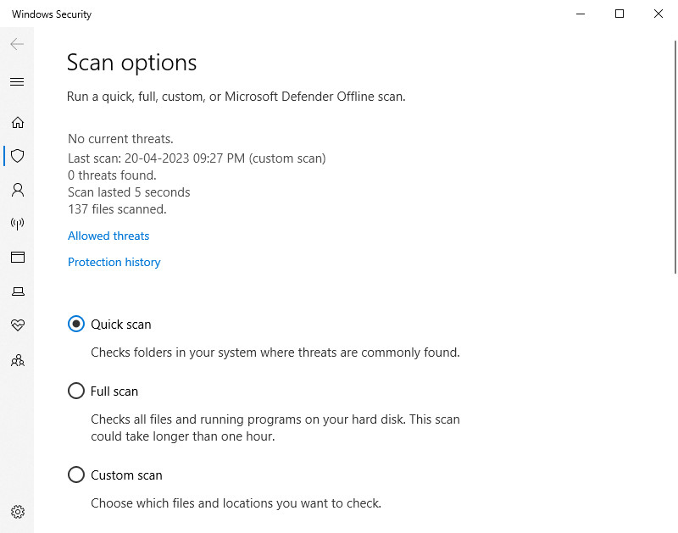Open Family options people icon

17,360
